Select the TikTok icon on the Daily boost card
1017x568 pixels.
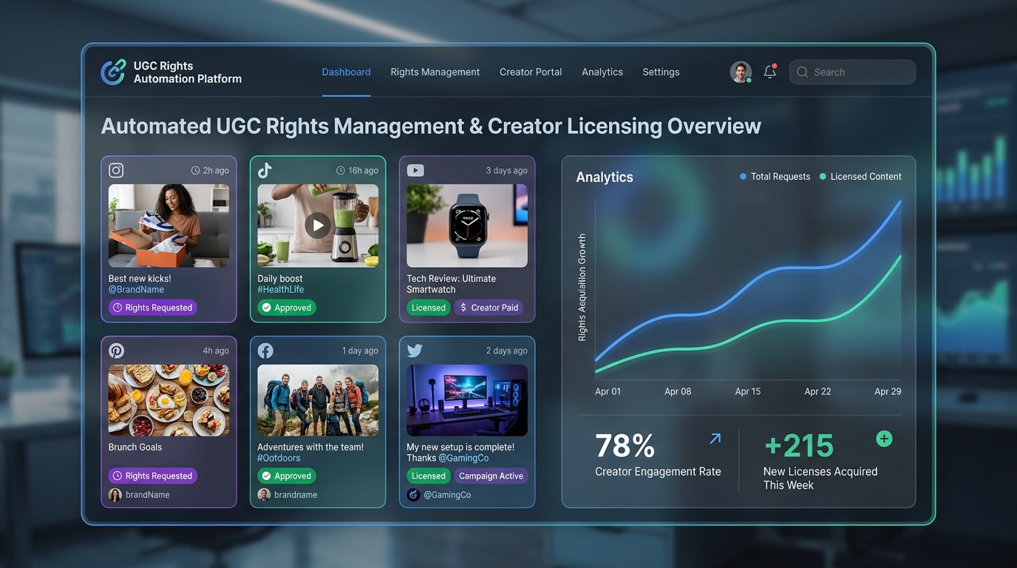coord(265,169)
